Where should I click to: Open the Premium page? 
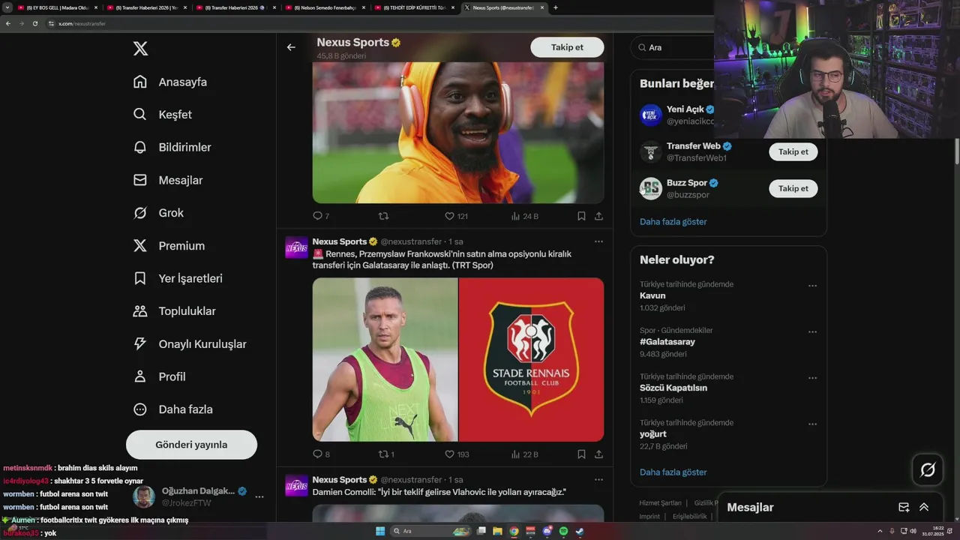point(169,246)
